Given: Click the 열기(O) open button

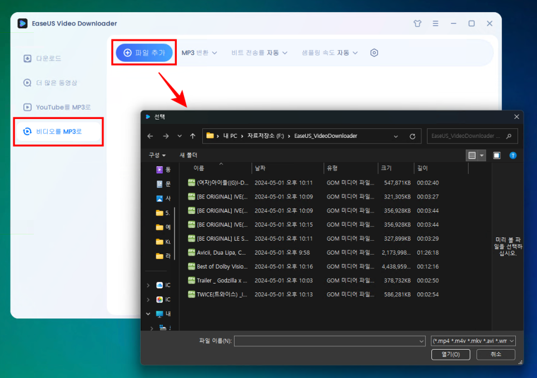Looking at the screenshot, I should pyautogui.click(x=450, y=355).
